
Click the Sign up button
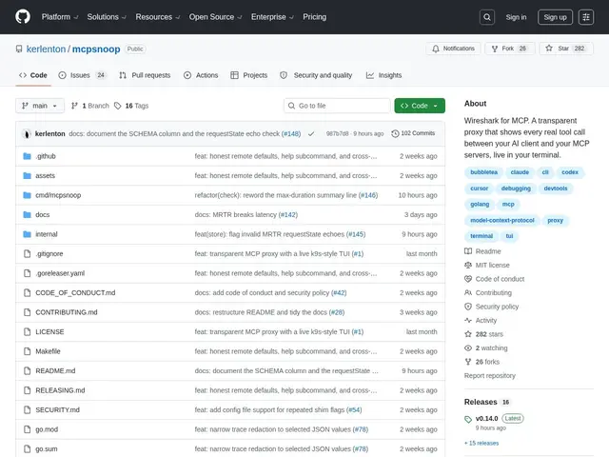coord(555,17)
